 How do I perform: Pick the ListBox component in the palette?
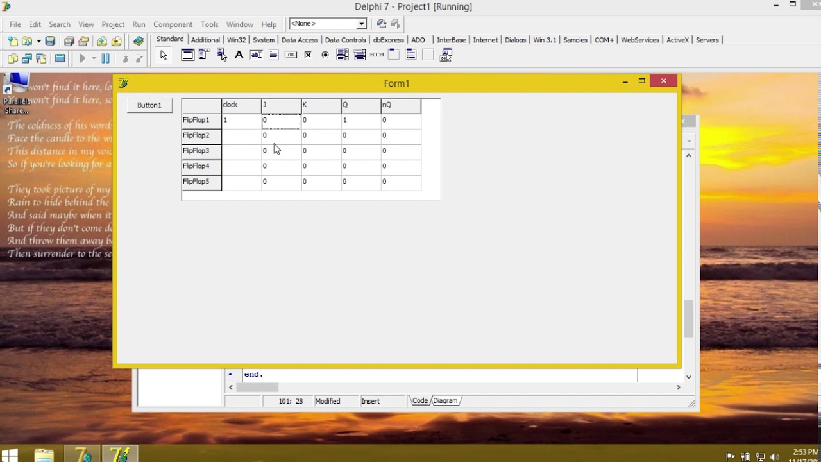343,55
